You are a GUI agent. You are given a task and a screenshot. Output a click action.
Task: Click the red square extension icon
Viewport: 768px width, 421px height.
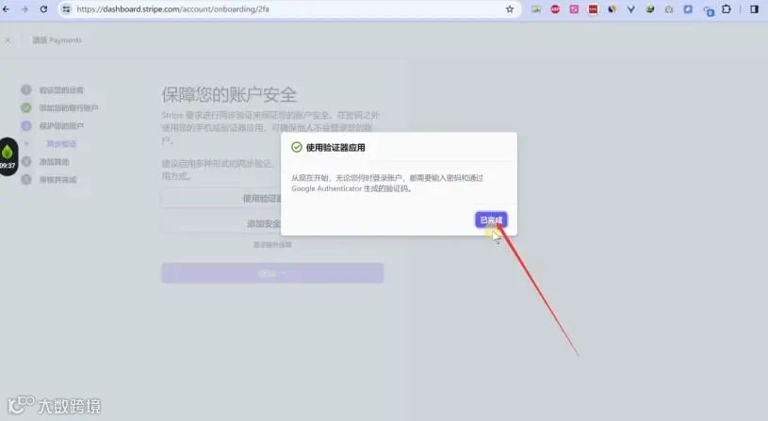[x=593, y=9]
